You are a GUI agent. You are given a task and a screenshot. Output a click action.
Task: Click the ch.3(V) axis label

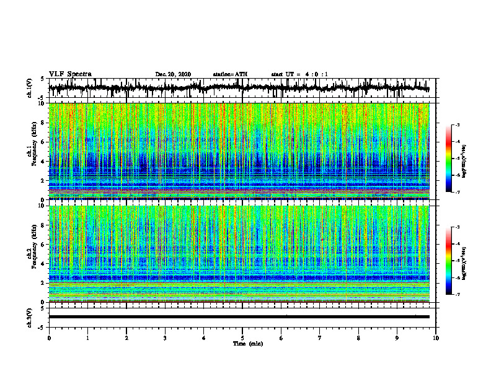pyautogui.click(x=30, y=318)
